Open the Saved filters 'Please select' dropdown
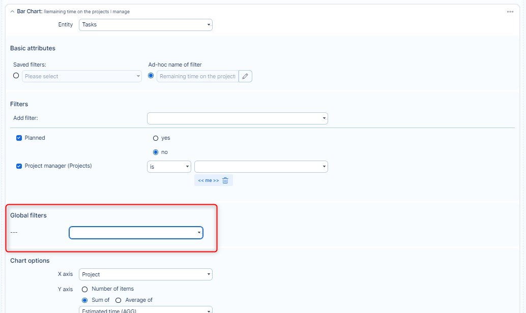 click(x=82, y=76)
